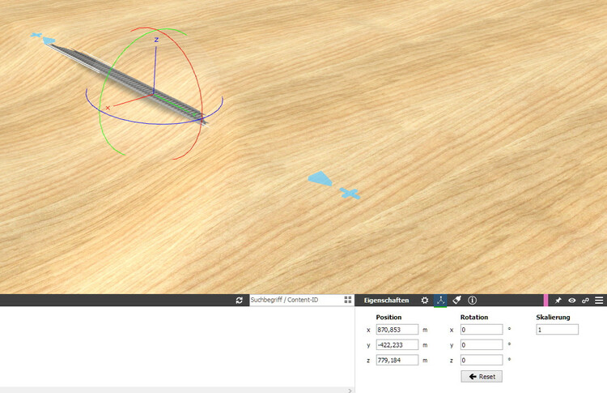Toggle the pin lock icon
The height and width of the screenshot is (393, 607).
point(558,301)
